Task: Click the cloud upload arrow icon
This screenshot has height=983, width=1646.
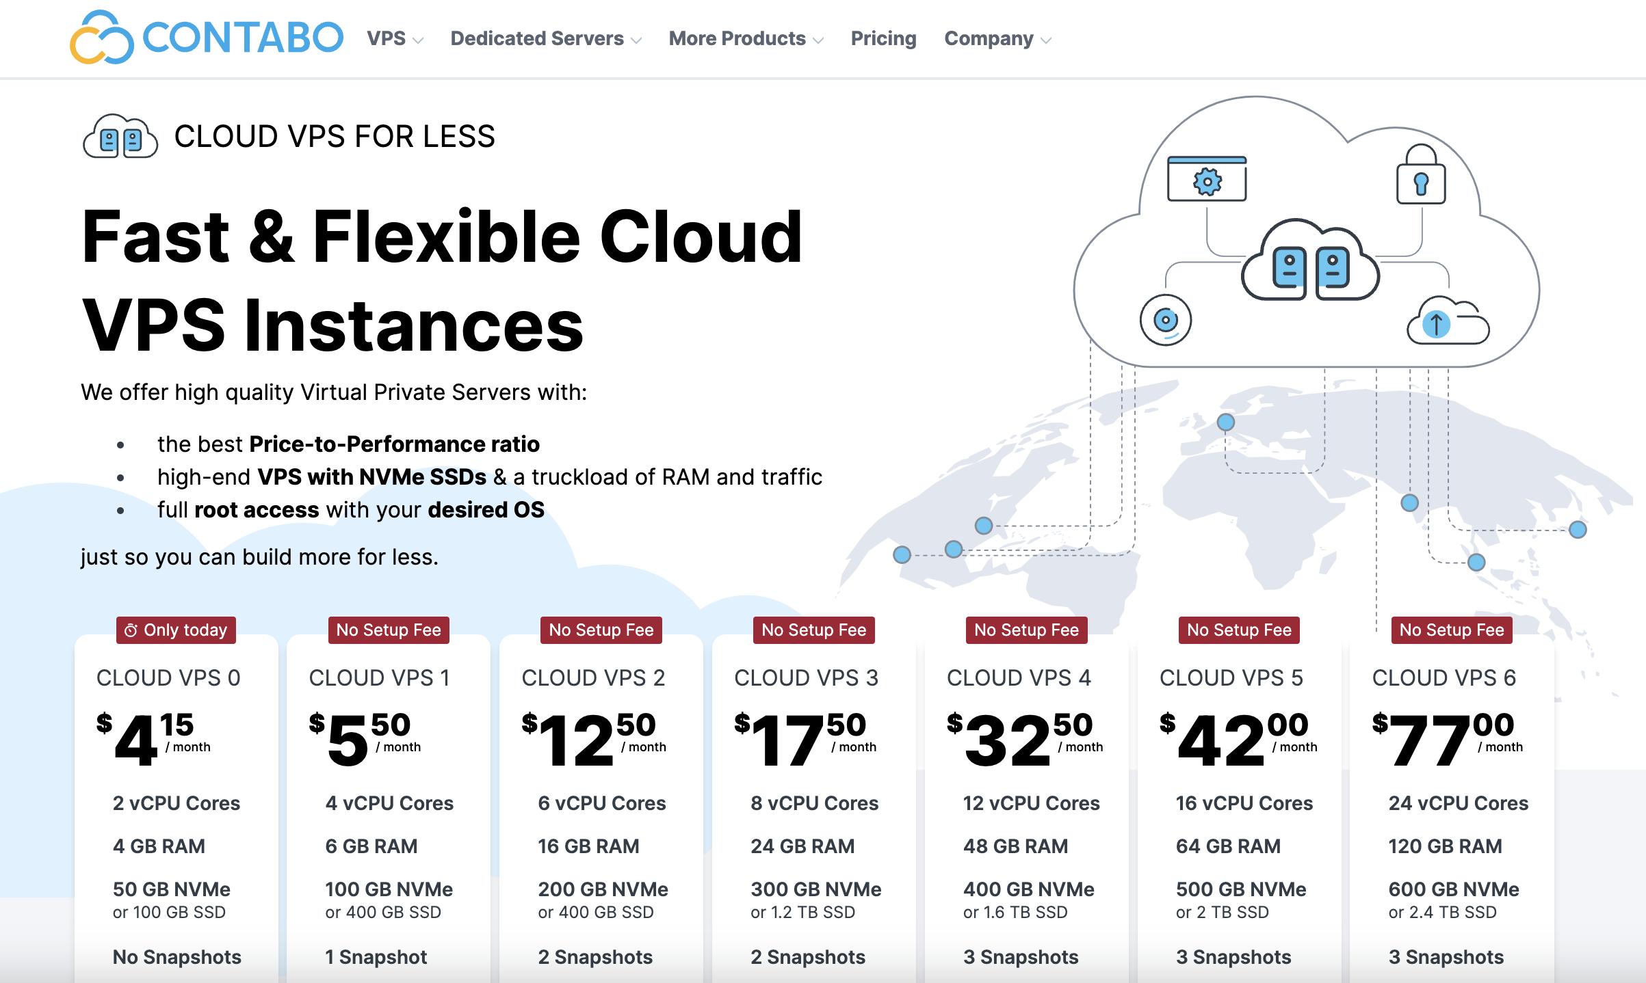Action: point(1448,321)
